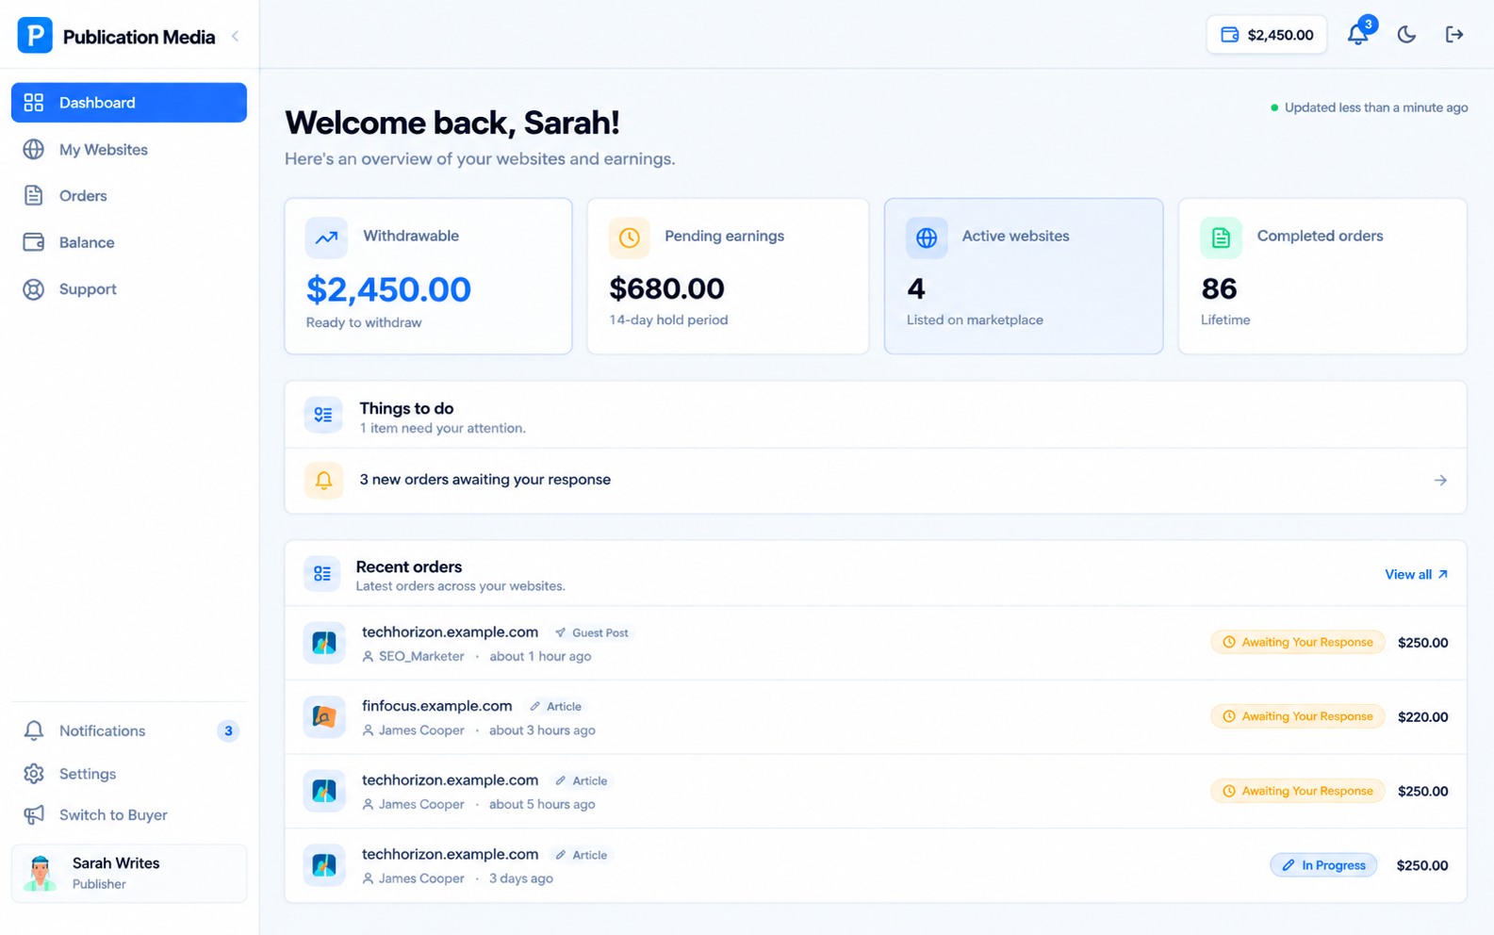This screenshot has height=935, width=1494.
Task: Click Sarah Writes avatar thumbnail
Action: (40, 874)
